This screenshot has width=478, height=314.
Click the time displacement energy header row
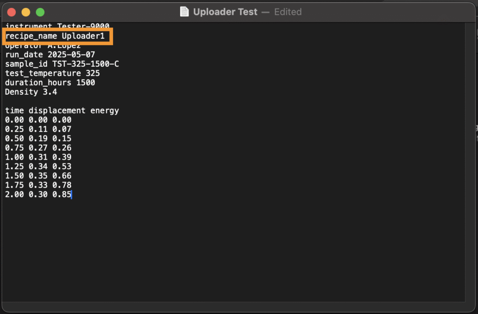(62, 111)
